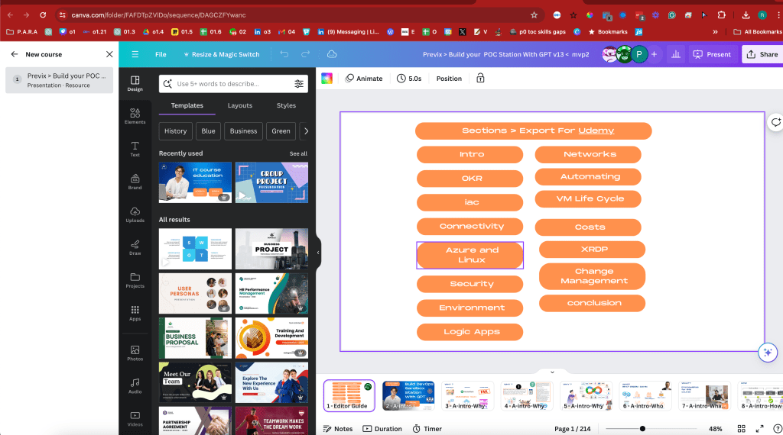Viewport: 783px width, 435px height.
Task: Filter templates by Green
Action: click(281, 131)
